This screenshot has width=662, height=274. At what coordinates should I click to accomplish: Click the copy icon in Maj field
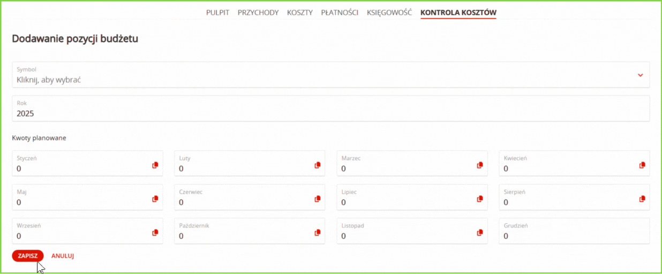click(155, 199)
